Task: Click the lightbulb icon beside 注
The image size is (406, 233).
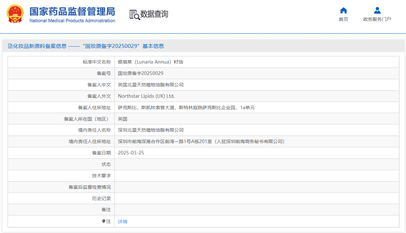Action: (x=104, y=221)
